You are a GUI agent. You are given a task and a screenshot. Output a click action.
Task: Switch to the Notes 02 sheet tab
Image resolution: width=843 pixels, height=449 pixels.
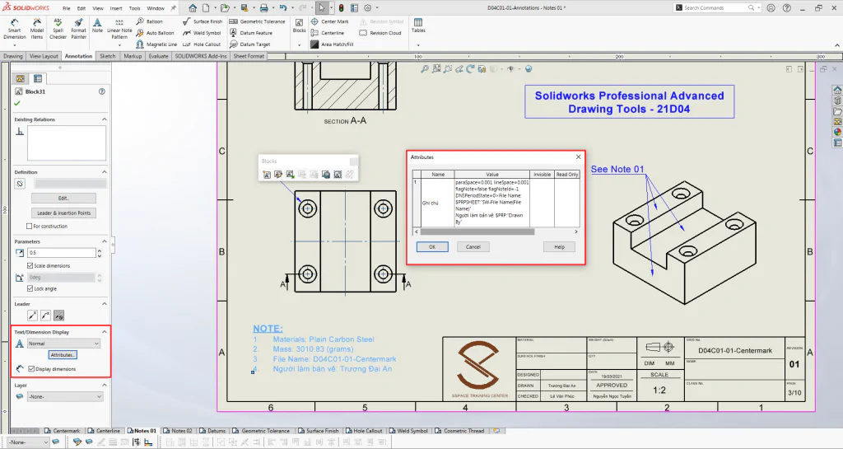(x=178, y=431)
